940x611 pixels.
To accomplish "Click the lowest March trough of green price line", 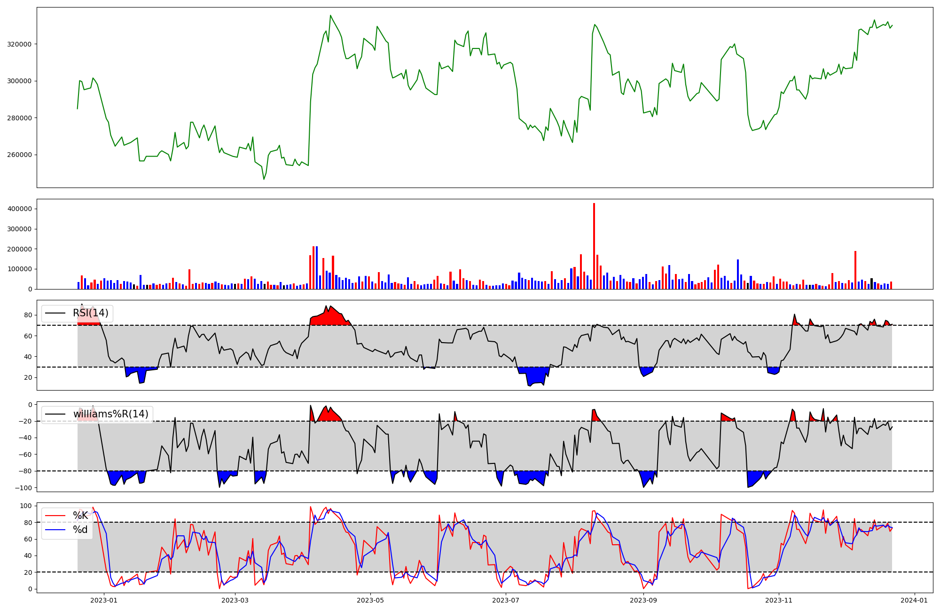I will coord(264,179).
